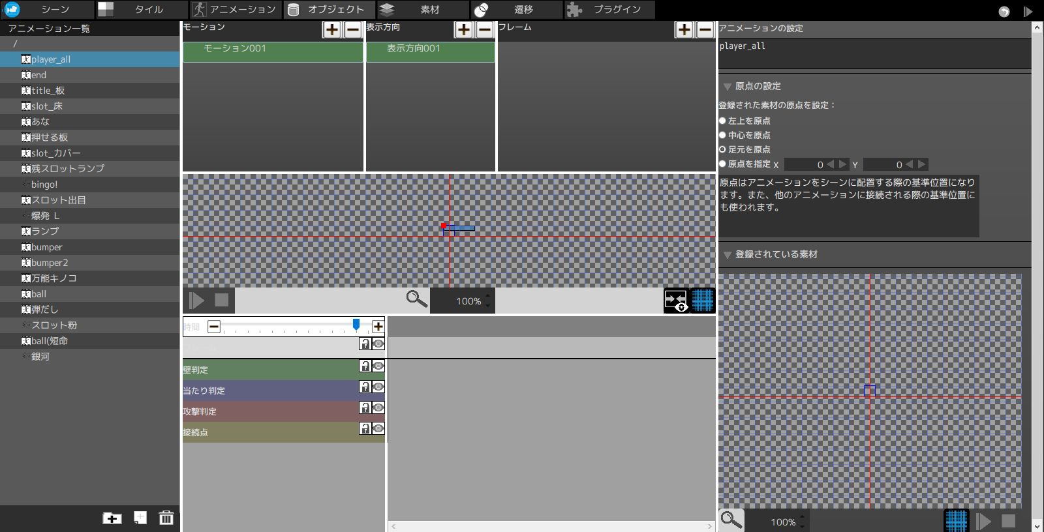Switch to the オブジェクト tab

pyautogui.click(x=328, y=9)
